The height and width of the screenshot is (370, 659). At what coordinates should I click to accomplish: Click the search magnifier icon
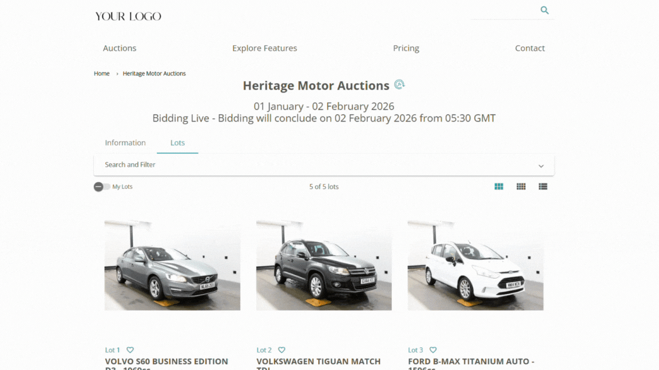545,10
